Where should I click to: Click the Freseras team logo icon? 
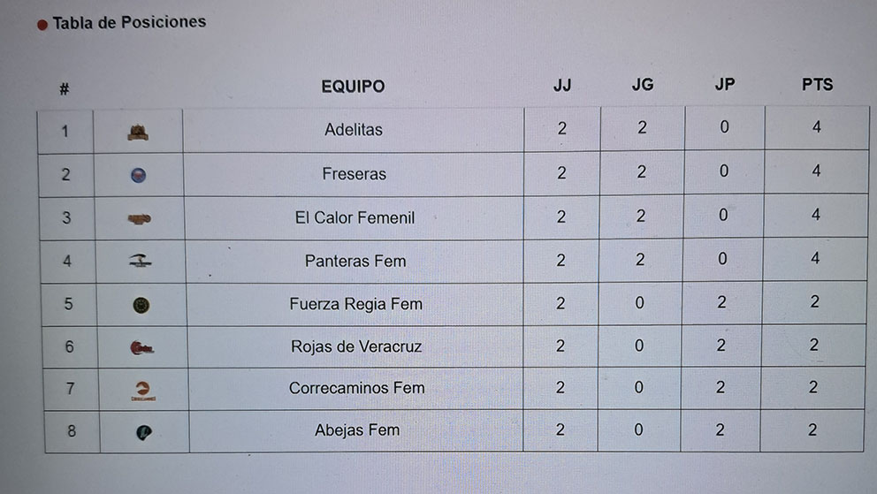pos(138,175)
